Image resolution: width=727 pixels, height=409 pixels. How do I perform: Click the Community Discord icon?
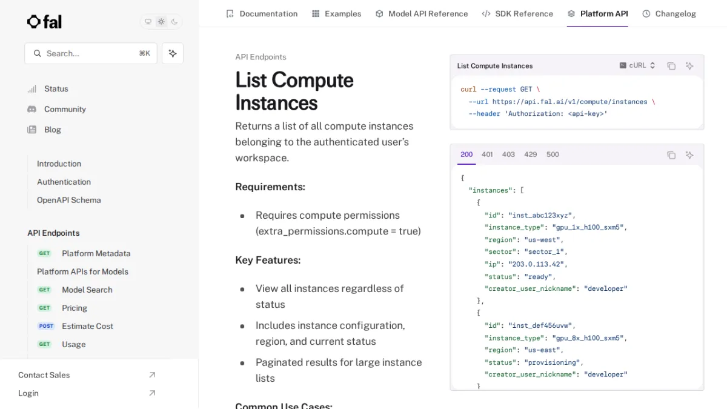click(32, 109)
